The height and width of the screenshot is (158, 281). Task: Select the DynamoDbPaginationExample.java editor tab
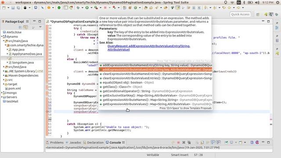coord(72,22)
